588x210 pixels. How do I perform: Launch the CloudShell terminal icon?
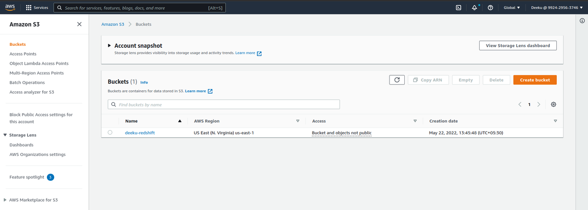458,7
